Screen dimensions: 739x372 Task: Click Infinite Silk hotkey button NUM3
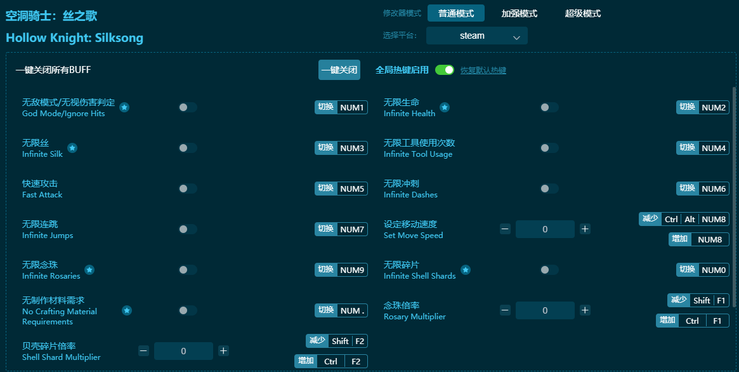pos(341,148)
